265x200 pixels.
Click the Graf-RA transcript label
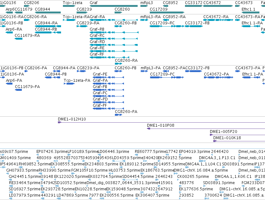pos(97,17)
